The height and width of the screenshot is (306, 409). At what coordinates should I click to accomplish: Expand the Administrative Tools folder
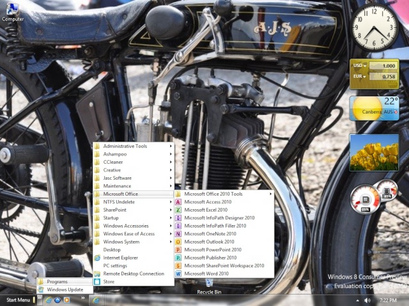pyautogui.click(x=125, y=146)
